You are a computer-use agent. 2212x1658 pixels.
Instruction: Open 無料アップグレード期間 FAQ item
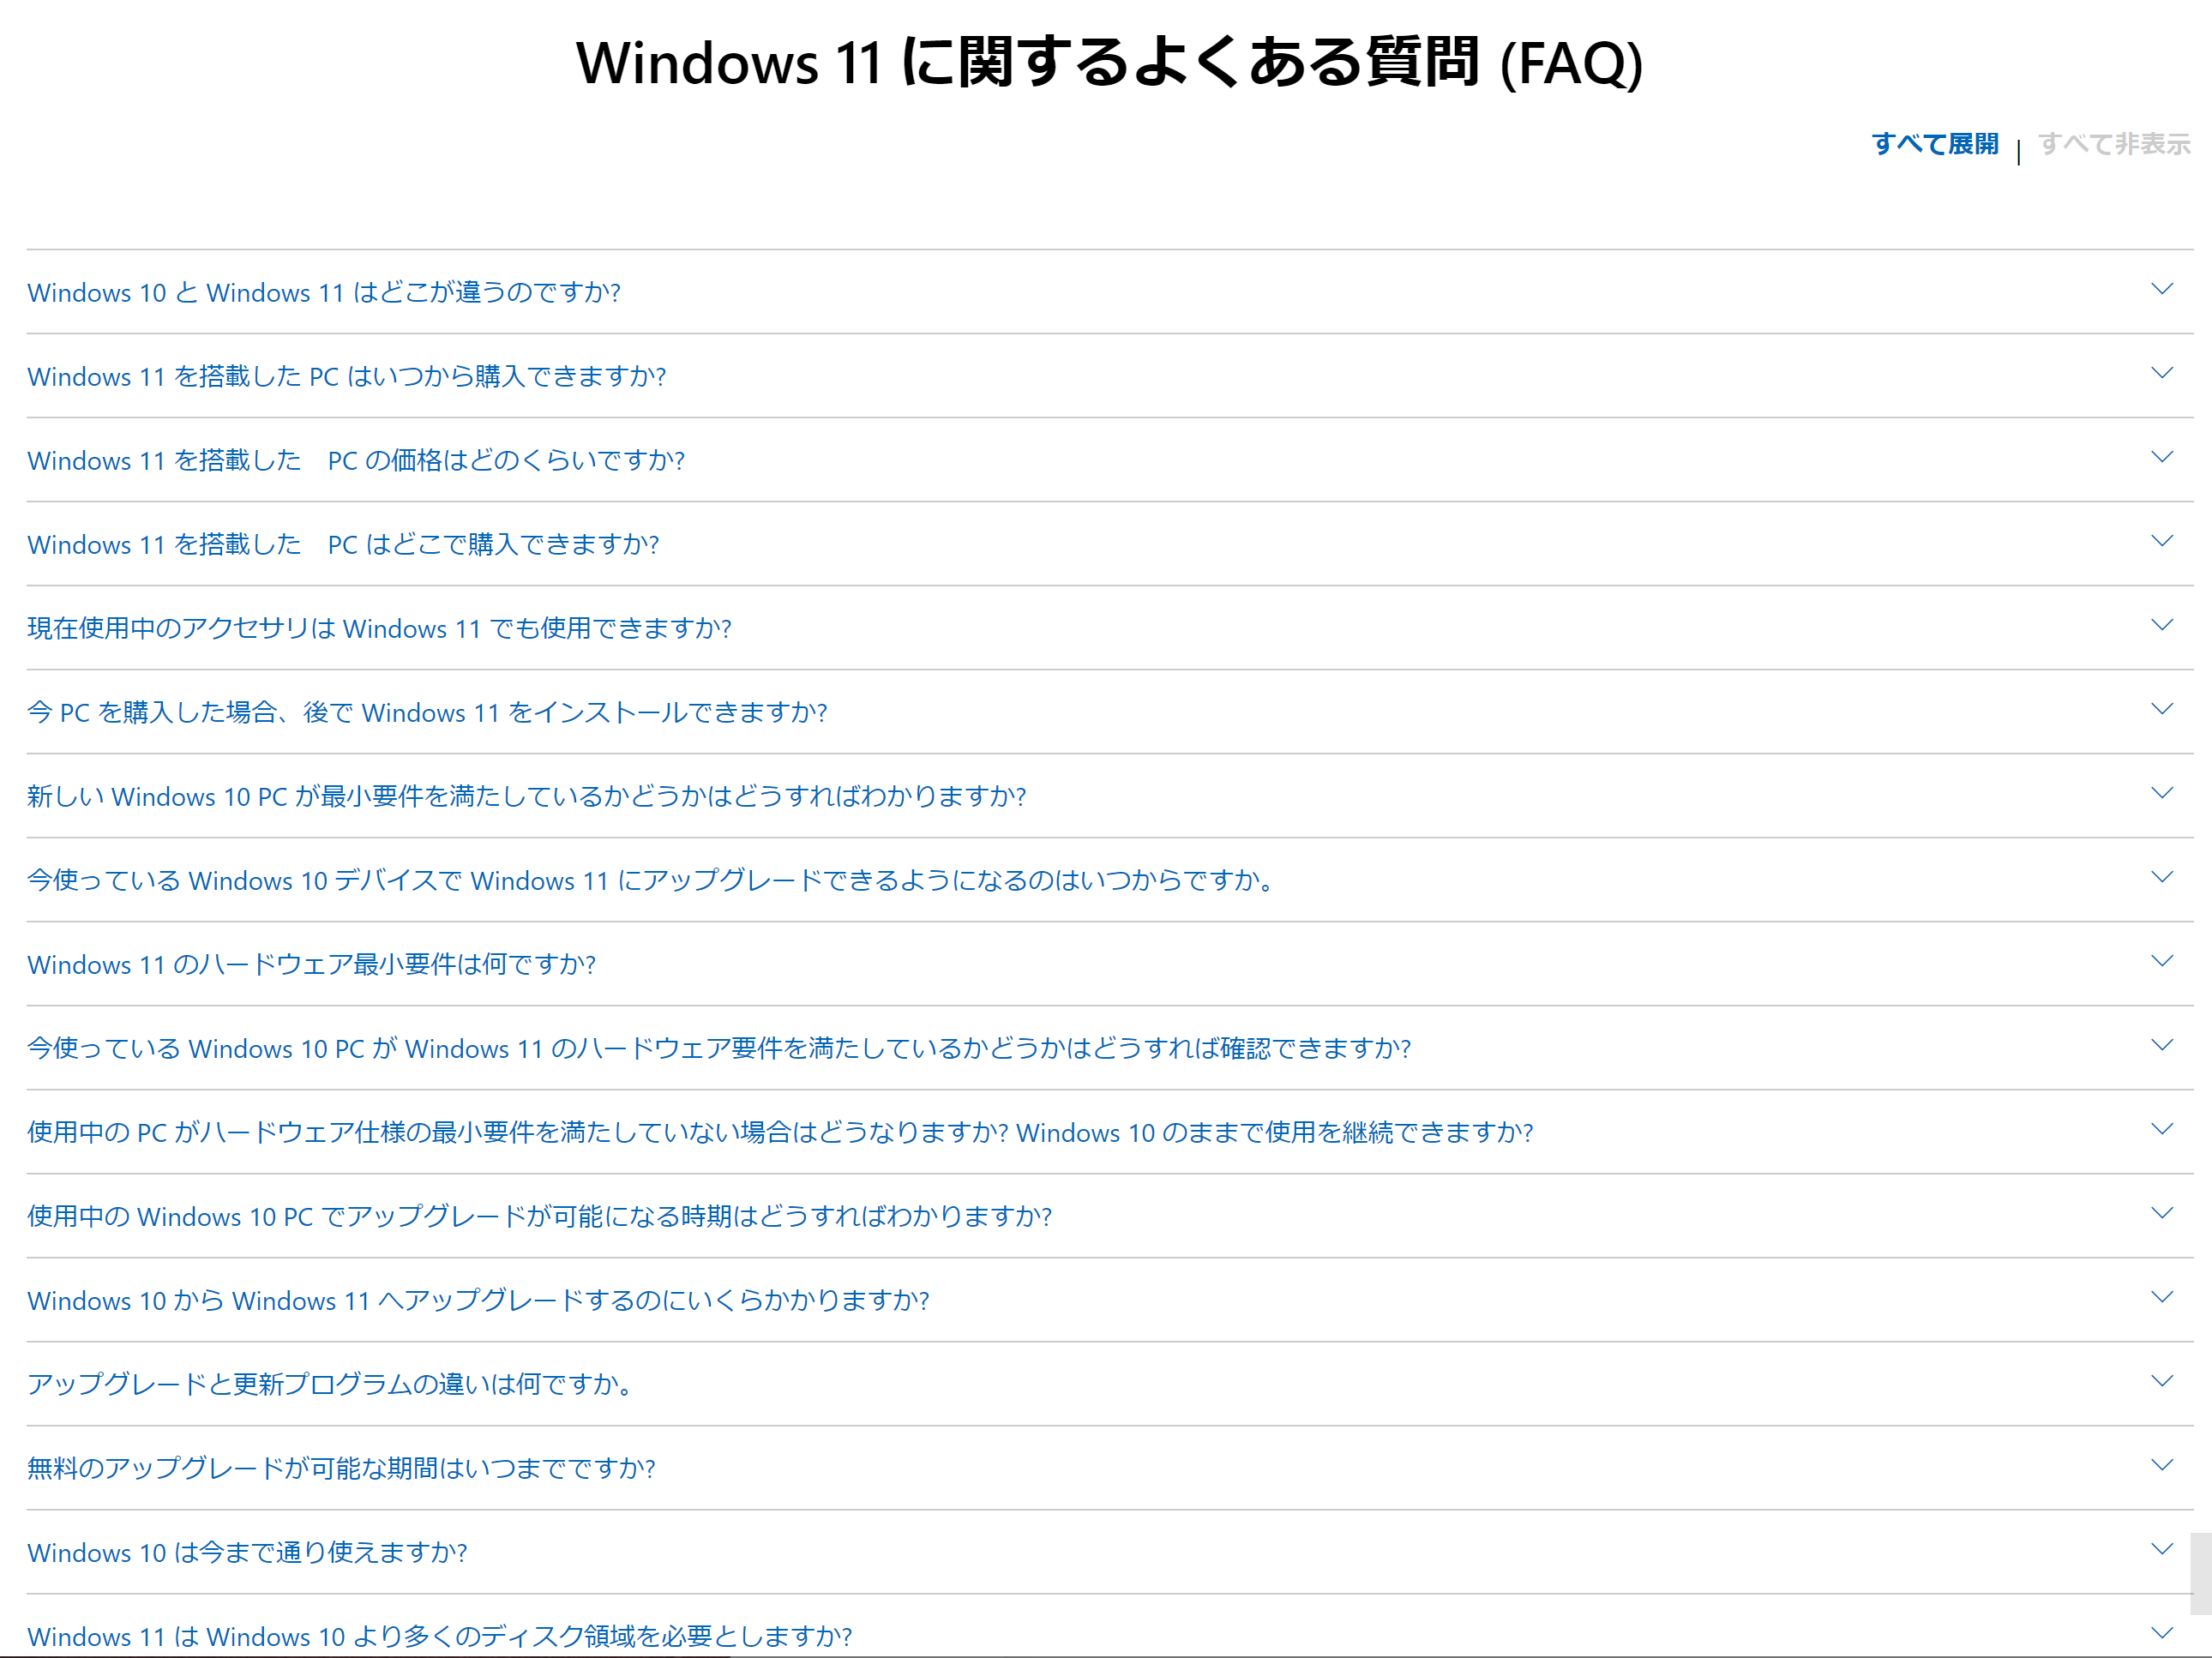(x=341, y=1468)
